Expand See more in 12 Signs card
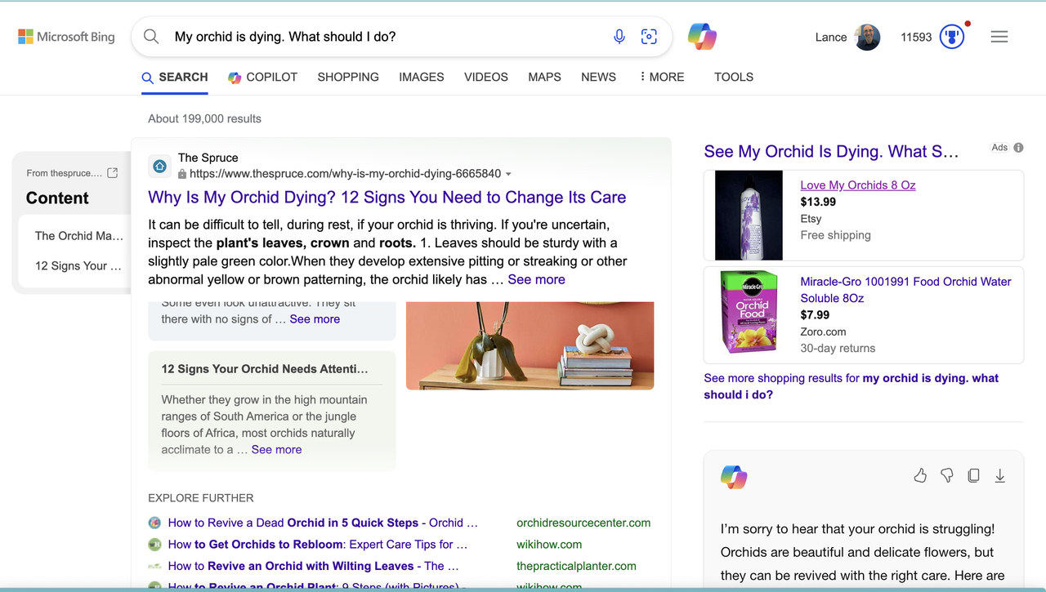Screen dimensions: 1046x592 point(276,450)
